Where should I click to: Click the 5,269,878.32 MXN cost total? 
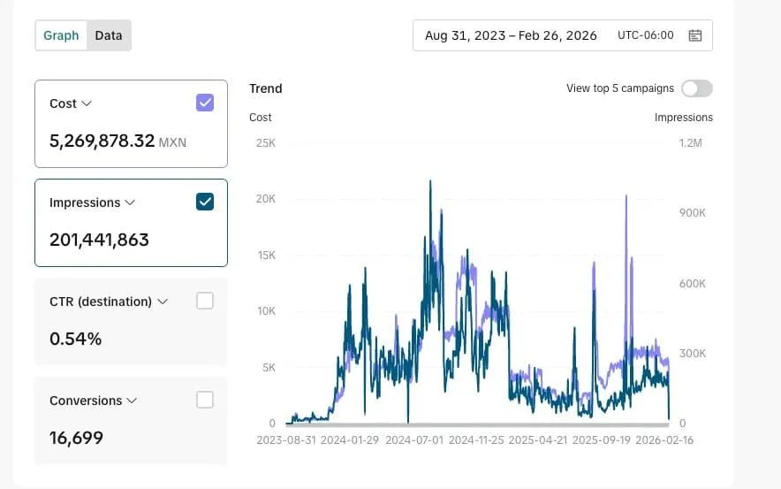click(118, 141)
